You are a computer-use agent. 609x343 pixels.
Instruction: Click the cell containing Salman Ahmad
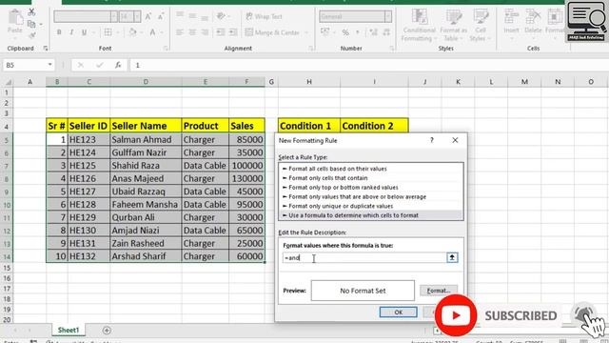pyautogui.click(x=146, y=140)
